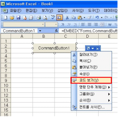Viewport: 118px width, 117px height.
Task: Expand 명령 단추 개체(O) submenu
Action: click(91, 87)
